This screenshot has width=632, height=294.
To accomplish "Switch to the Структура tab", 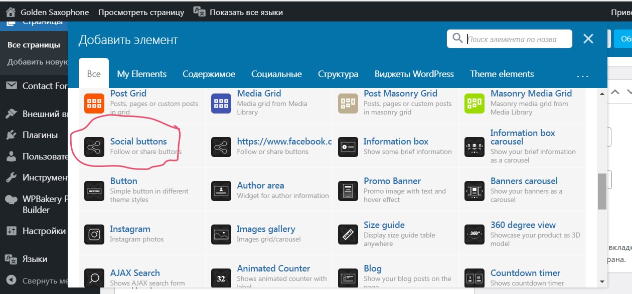I will (x=338, y=74).
